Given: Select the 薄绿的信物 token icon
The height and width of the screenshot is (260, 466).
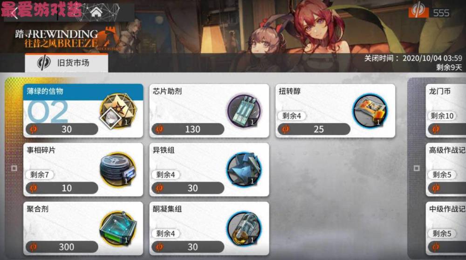Looking at the screenshot, I should coord(118,111).
